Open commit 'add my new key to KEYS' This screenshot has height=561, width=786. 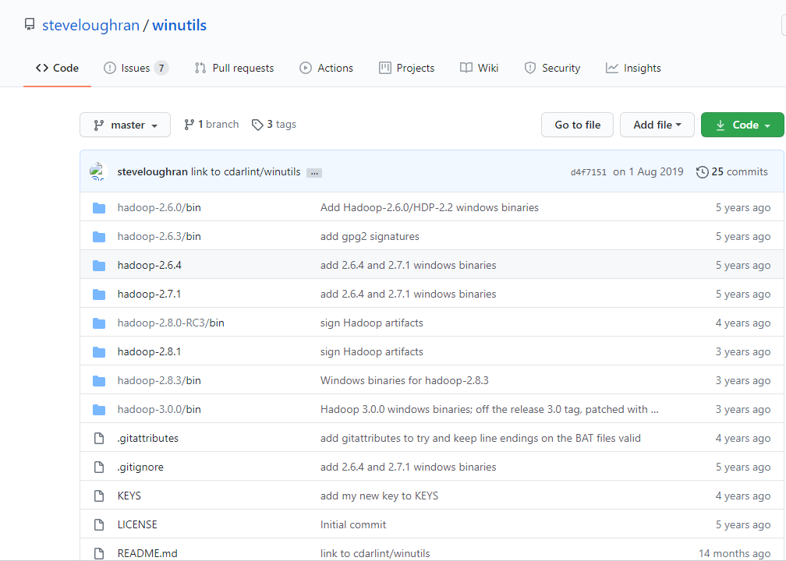click(x=379, y=496)
